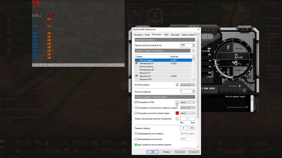Click the polling period spinner arrows
Viewport: 282px width, 158px height.
point(194,45)
